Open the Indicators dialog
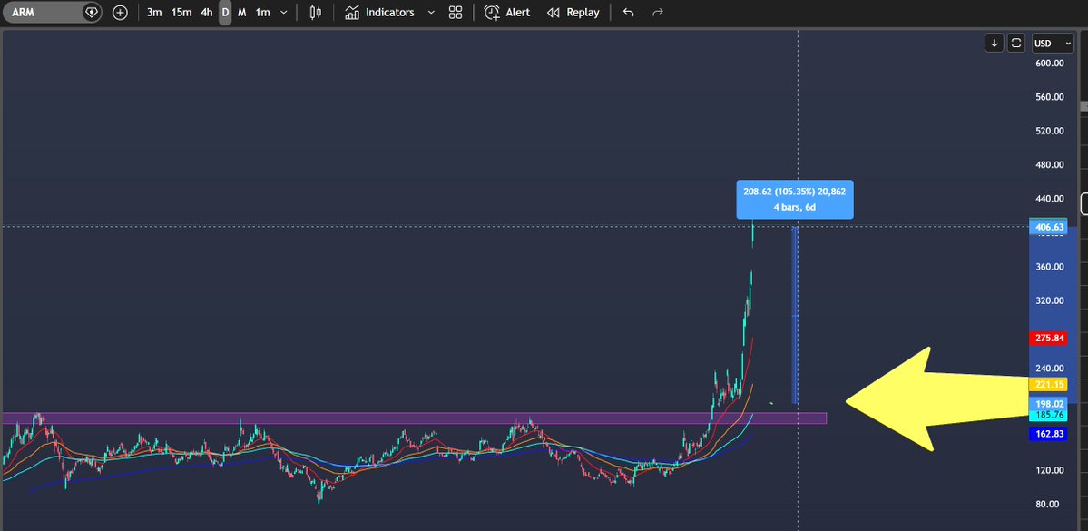 pos(380,13)
